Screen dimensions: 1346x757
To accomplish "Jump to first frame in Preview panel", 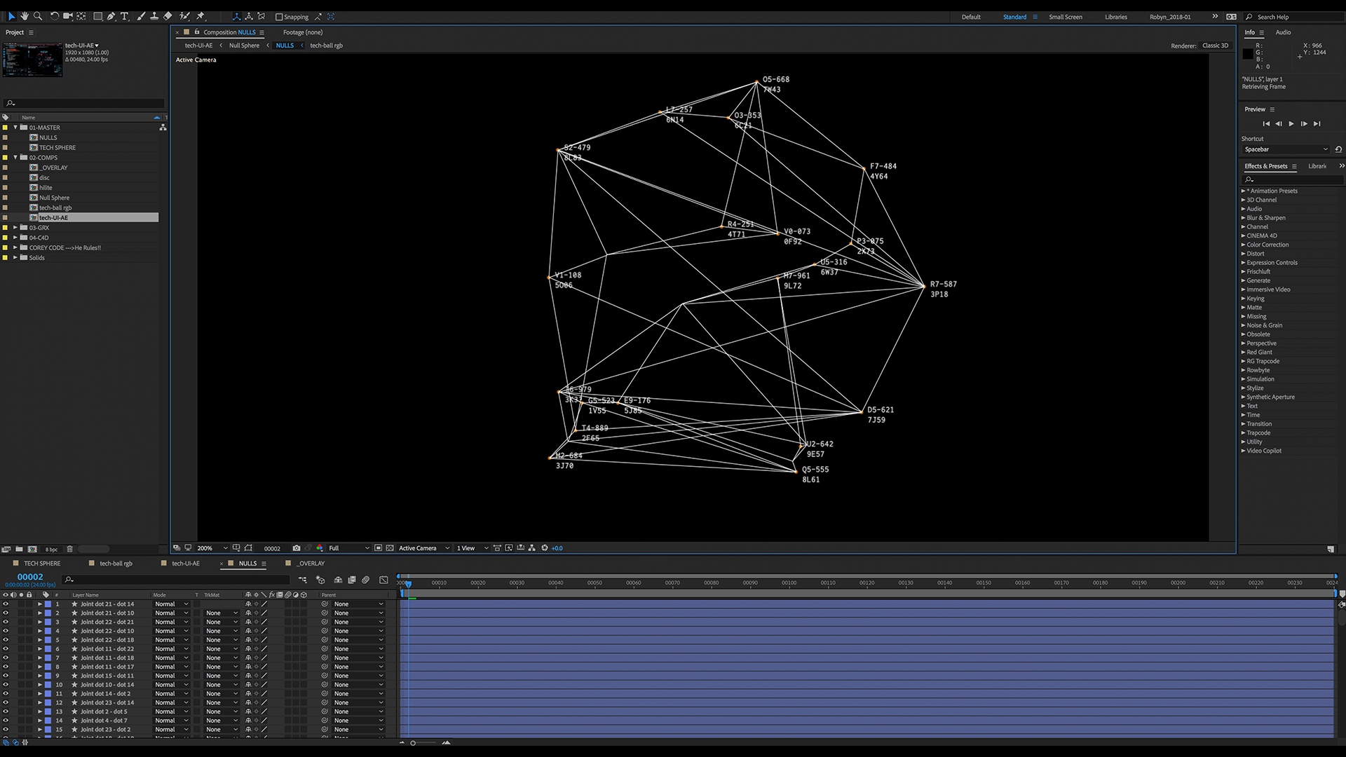I will [x=1266, y=123].
